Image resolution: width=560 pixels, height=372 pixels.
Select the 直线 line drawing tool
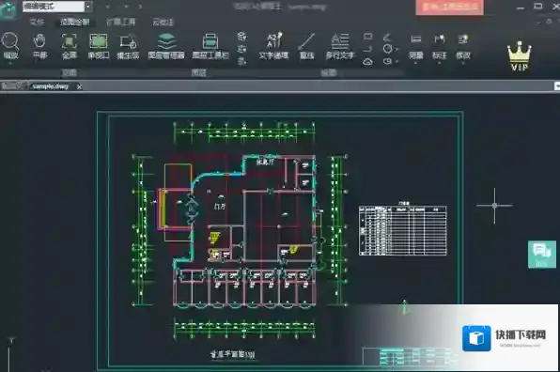point(307,45)
